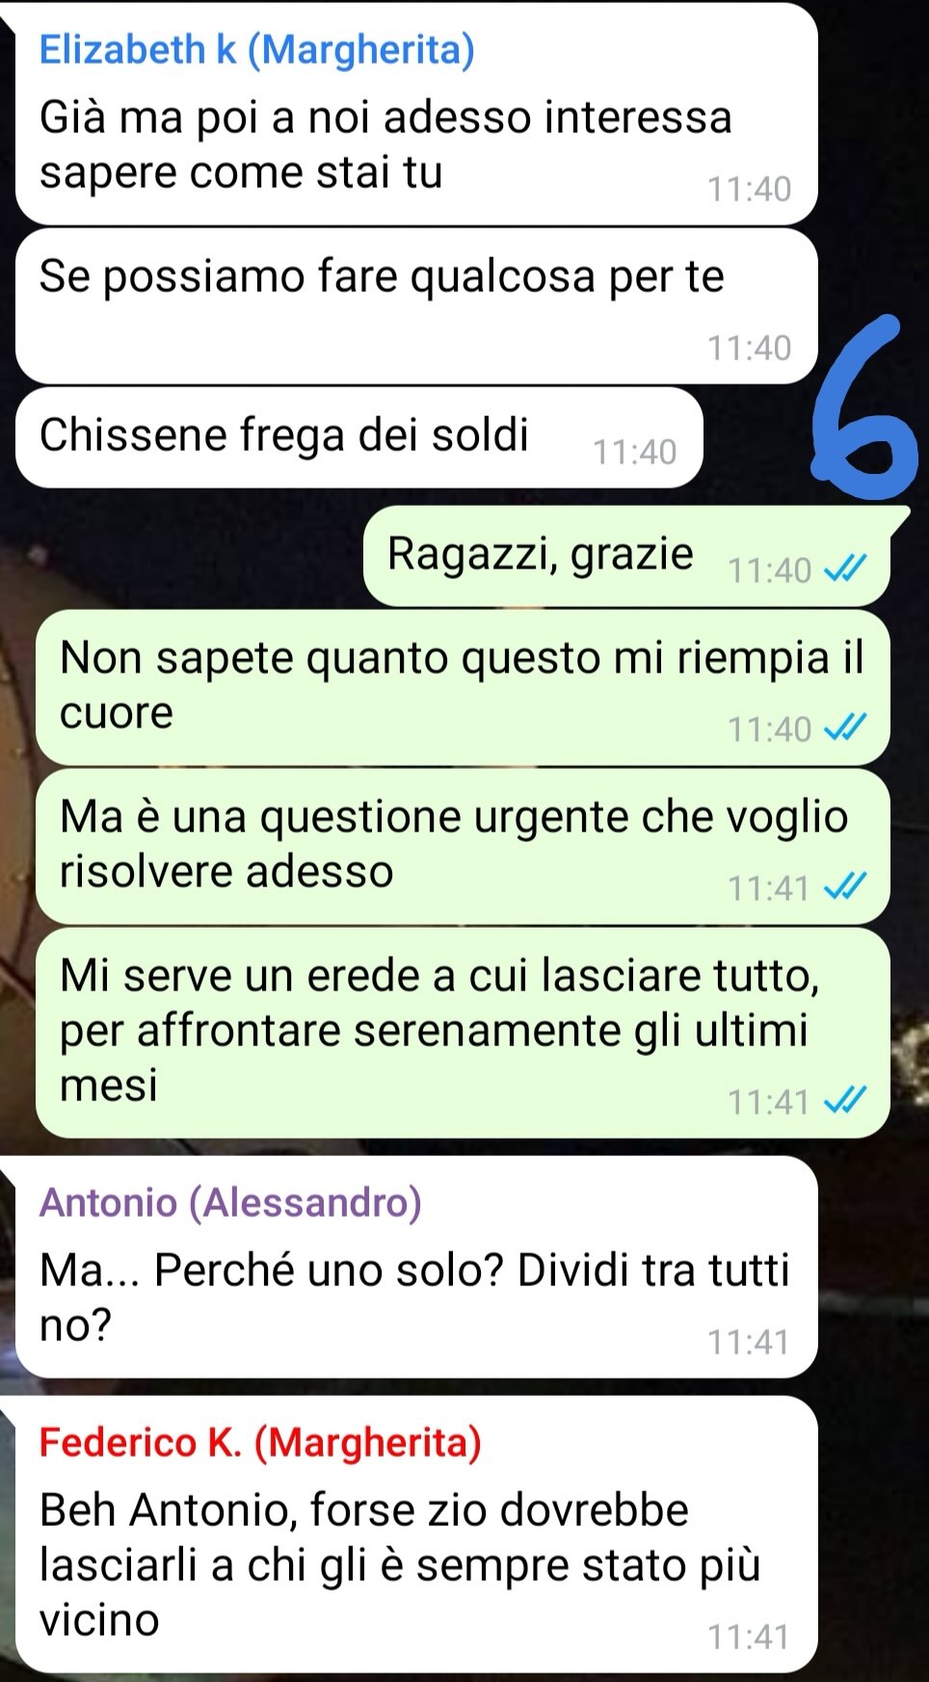
Task: Tap 11:41 timestamp on Federico's message
Action: pos(749,1636)
